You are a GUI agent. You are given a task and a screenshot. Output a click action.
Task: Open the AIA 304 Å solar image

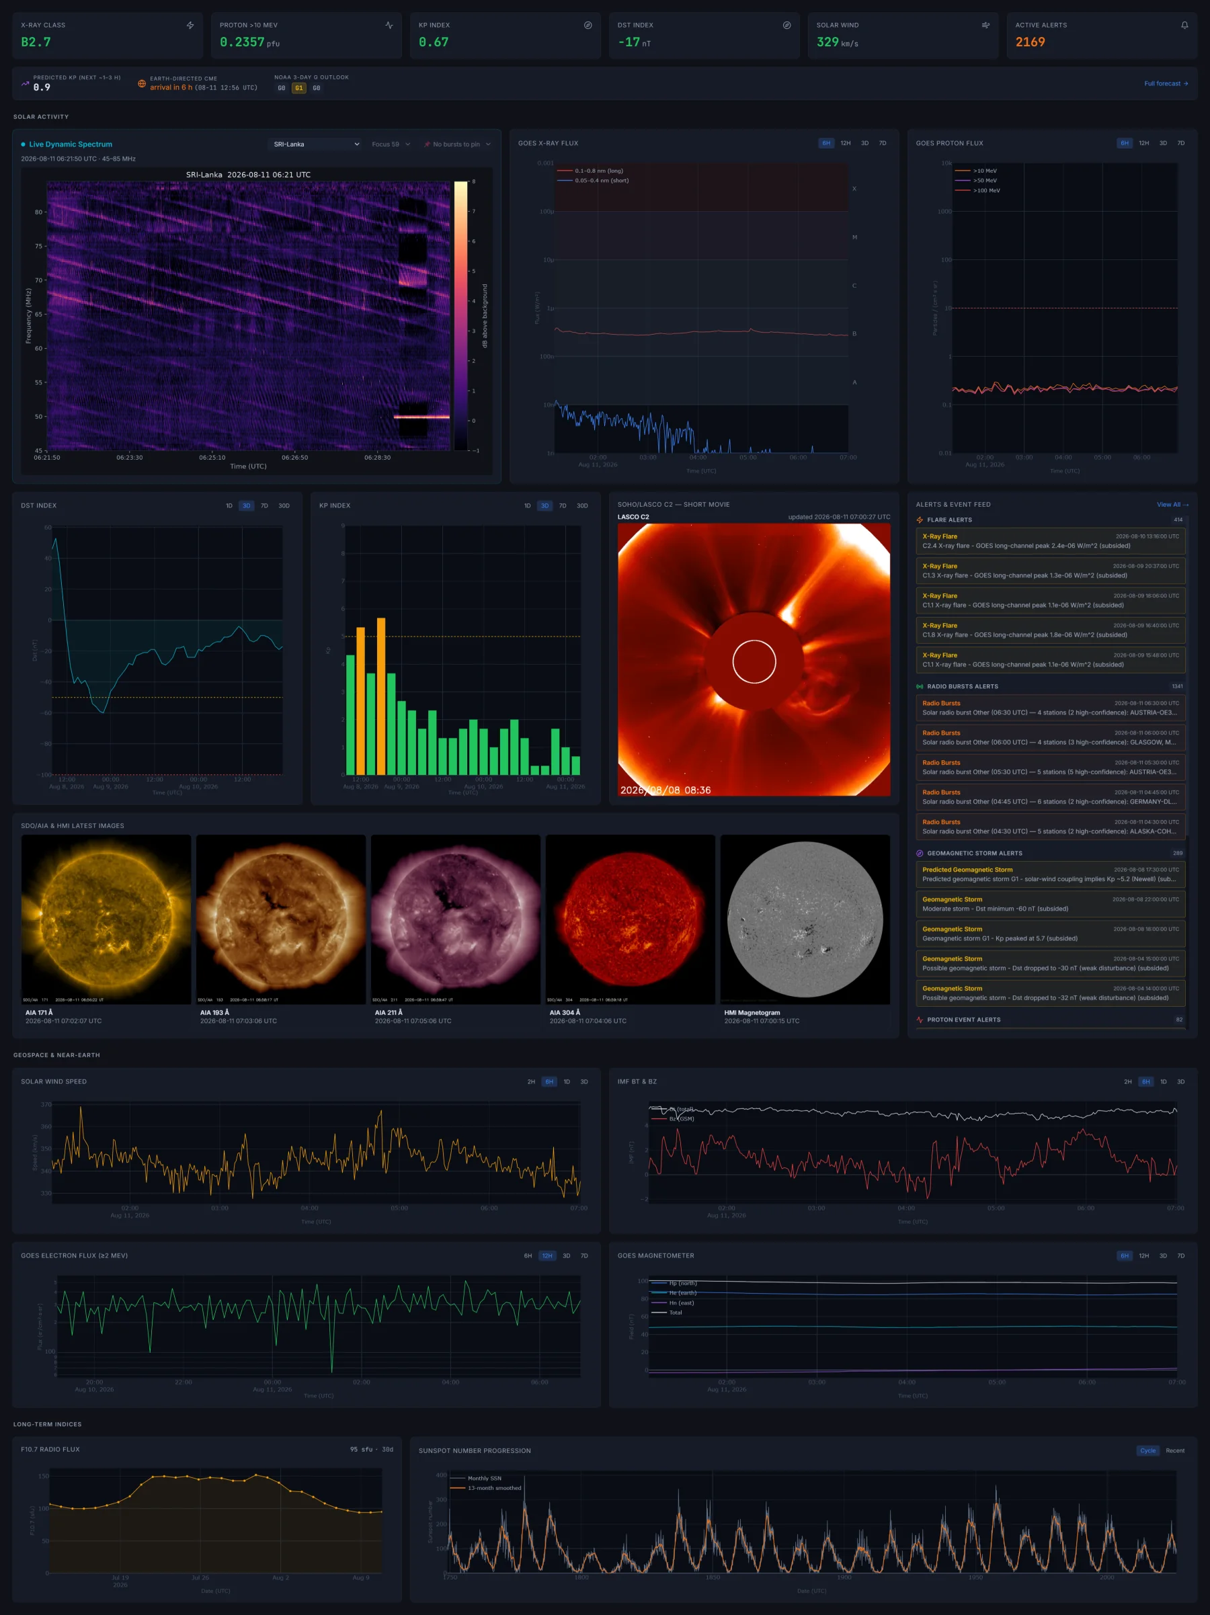630,920
